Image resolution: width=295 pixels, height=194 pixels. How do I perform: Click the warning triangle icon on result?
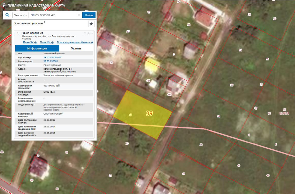click(x=84, y=33)
